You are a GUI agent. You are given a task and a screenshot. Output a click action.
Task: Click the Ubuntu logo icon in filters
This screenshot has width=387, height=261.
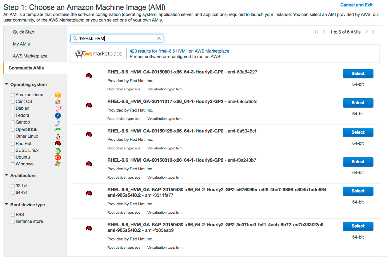pyautogui.click(x=58, y=157)
